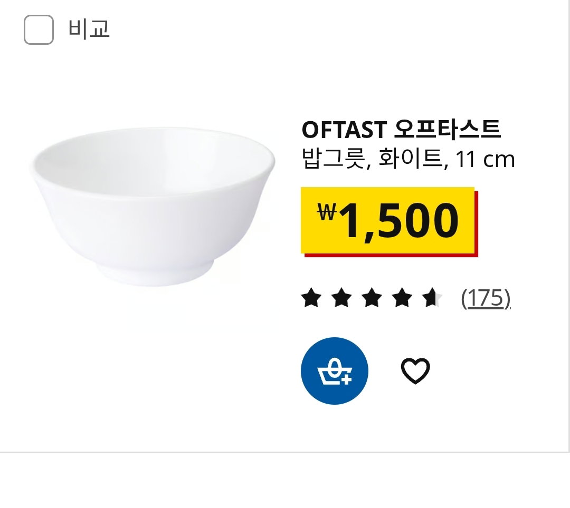The height and width of the screenshot is (508, 570).
Task: Click the third rating star
Action: [x=372, y=298]
